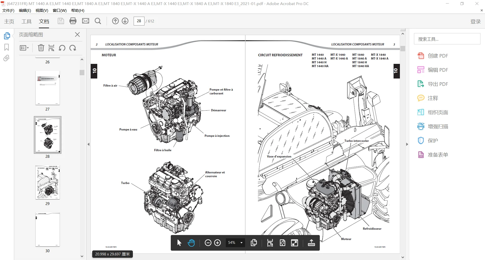This screenshot has height=260, width=485.
Task: Open 创建 PDF tool
Action: tap(433, 56)
